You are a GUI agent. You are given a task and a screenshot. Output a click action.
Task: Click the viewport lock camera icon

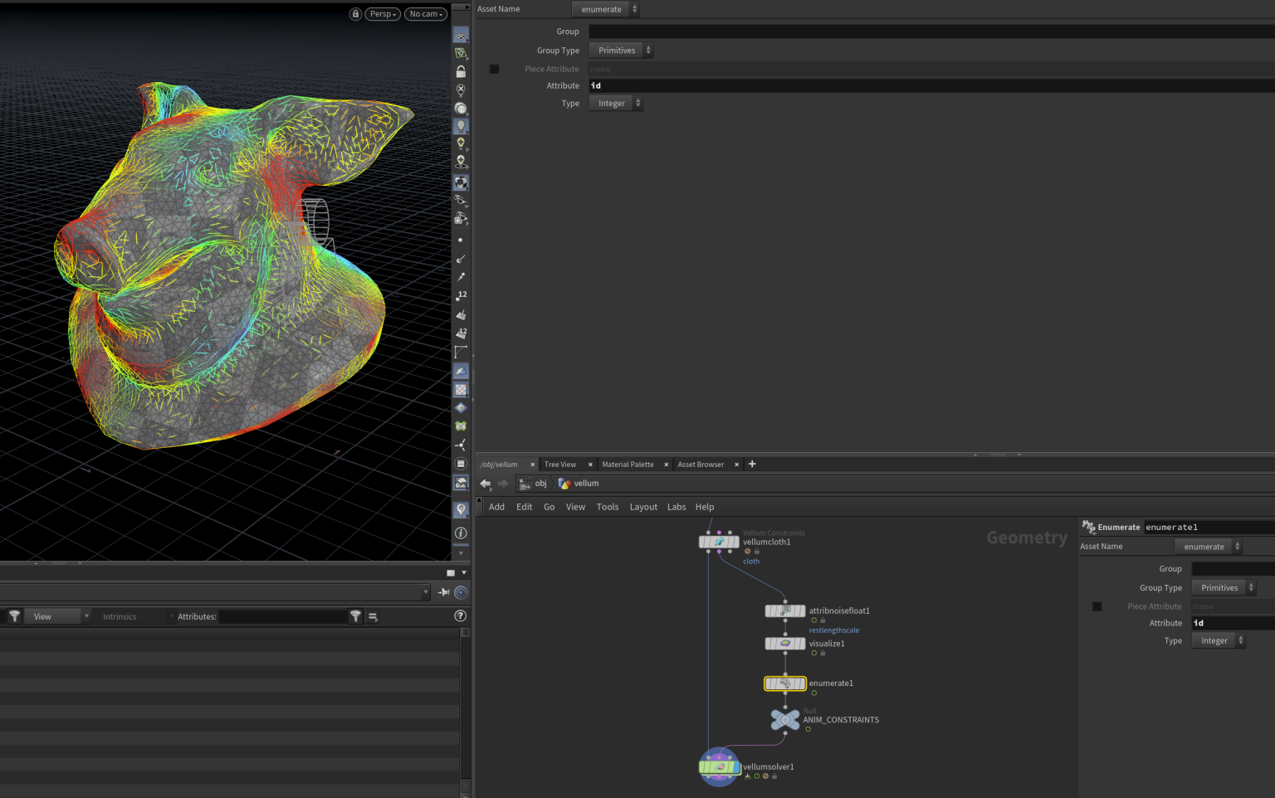pyautogui.click(x=355, y=14)
